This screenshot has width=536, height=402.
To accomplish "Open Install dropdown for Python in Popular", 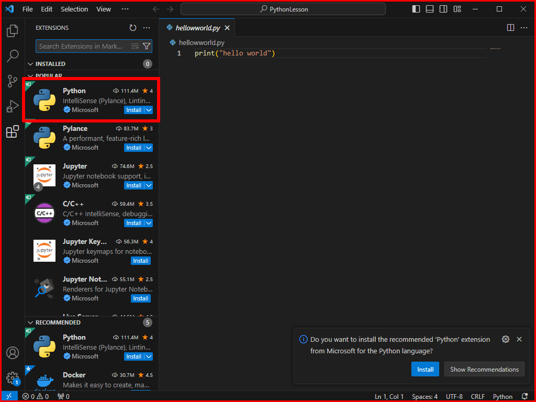I will pos(149,110).
